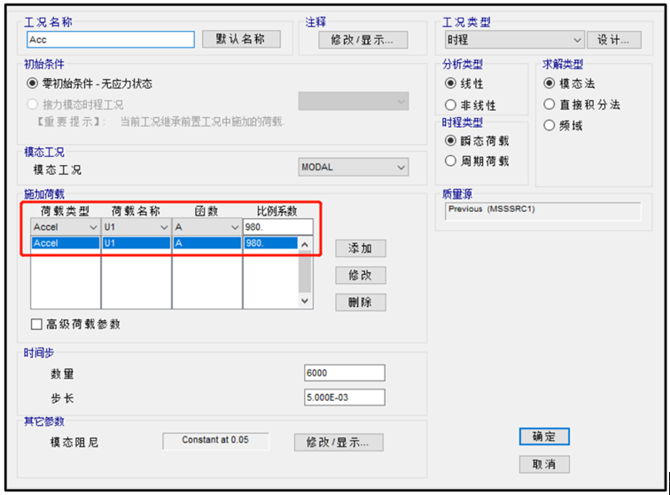This screenshot has width=670, height=495.
Task: Click load list scrollbar down arrow
Action: coord(305,301)
